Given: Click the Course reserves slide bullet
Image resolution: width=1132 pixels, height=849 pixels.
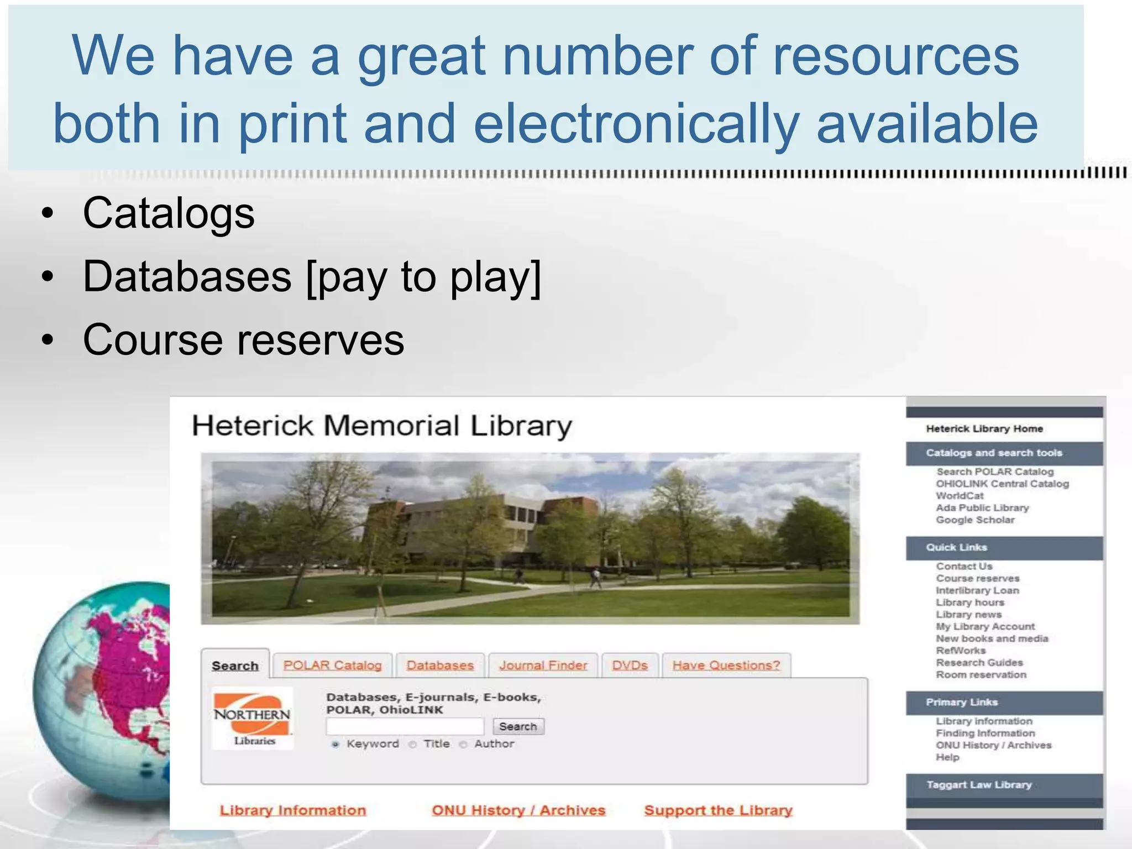Looking at the screenshot, I should click(x=244, y=339).
